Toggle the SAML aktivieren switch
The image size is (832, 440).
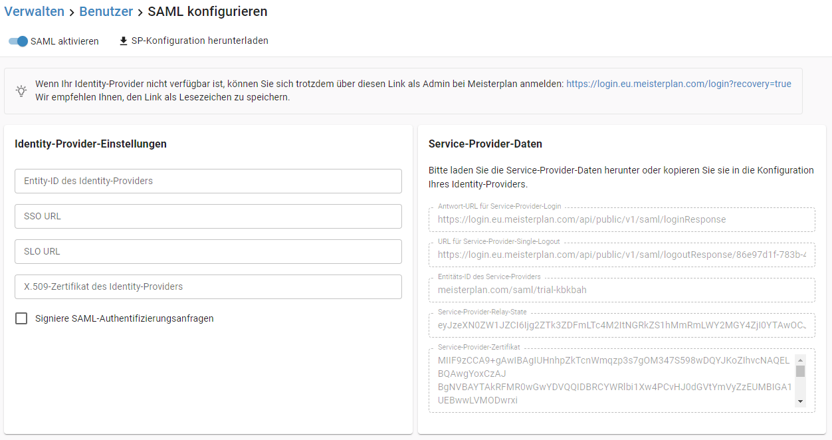pyautogui.click(x=19, y=41)
